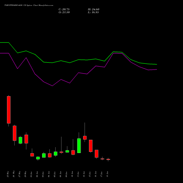
Task: Click the small green 09 Jun candlestick
Action: (67, 152)
